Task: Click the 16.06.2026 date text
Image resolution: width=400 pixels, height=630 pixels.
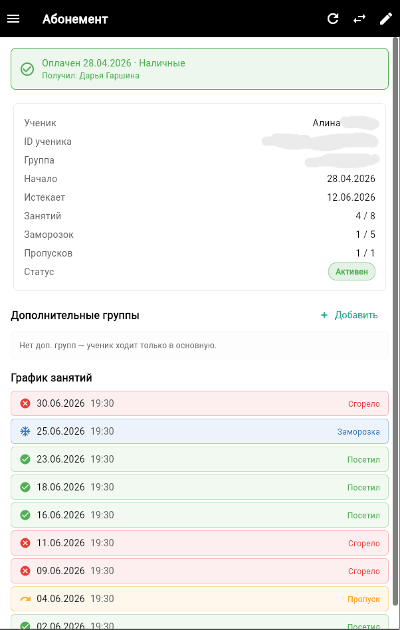Action: click(60, 514)
